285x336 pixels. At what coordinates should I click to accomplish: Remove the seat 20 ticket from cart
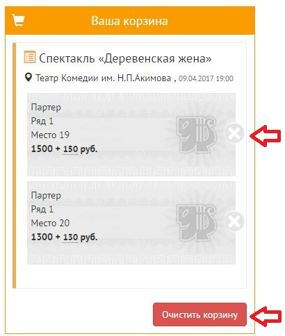[234, 221]
